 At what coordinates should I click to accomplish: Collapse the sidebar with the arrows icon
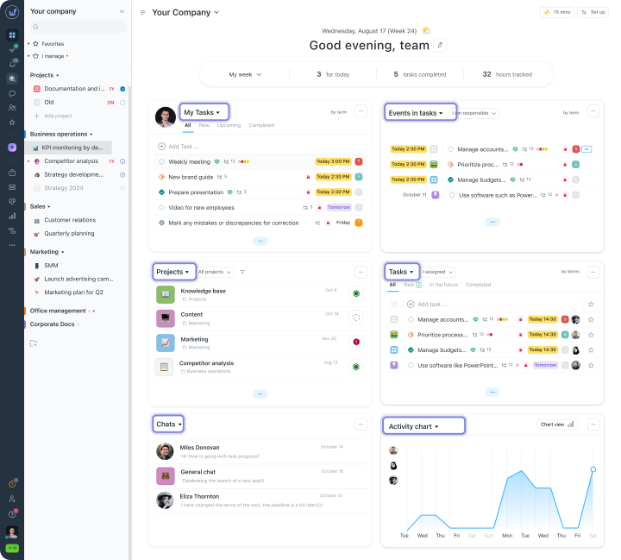(x=122, y=11)
